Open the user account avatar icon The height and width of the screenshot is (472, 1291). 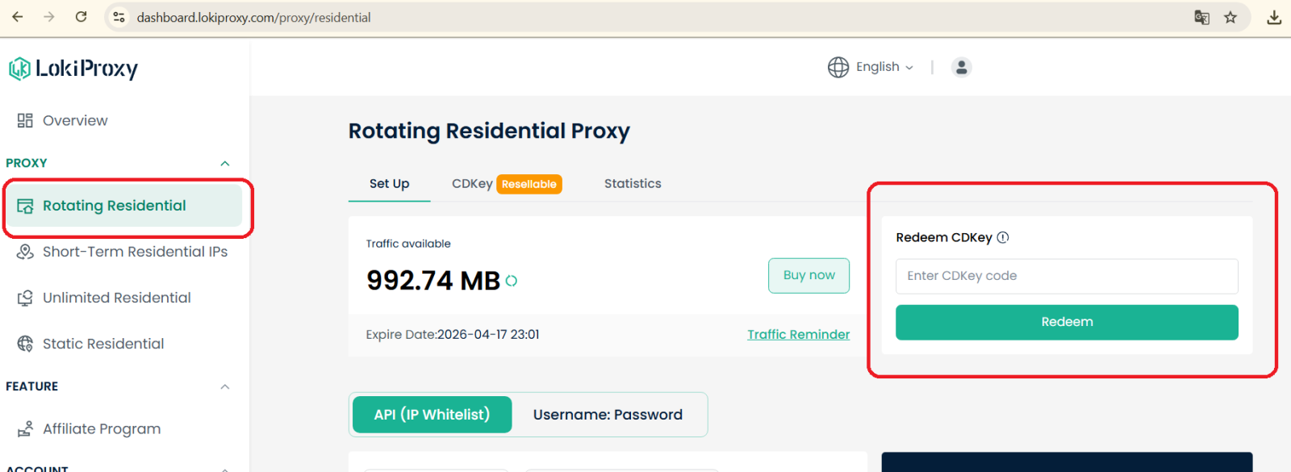pyautogui.click(x=961, y=67)
